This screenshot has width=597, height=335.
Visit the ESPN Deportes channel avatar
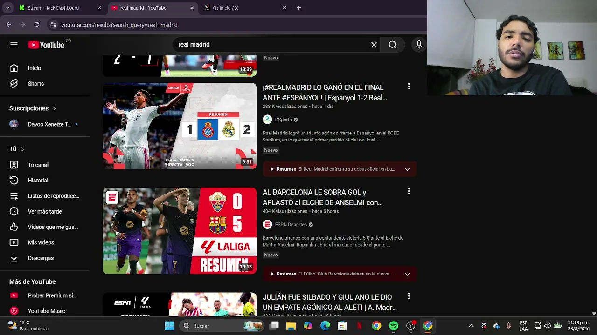(267, 225)
